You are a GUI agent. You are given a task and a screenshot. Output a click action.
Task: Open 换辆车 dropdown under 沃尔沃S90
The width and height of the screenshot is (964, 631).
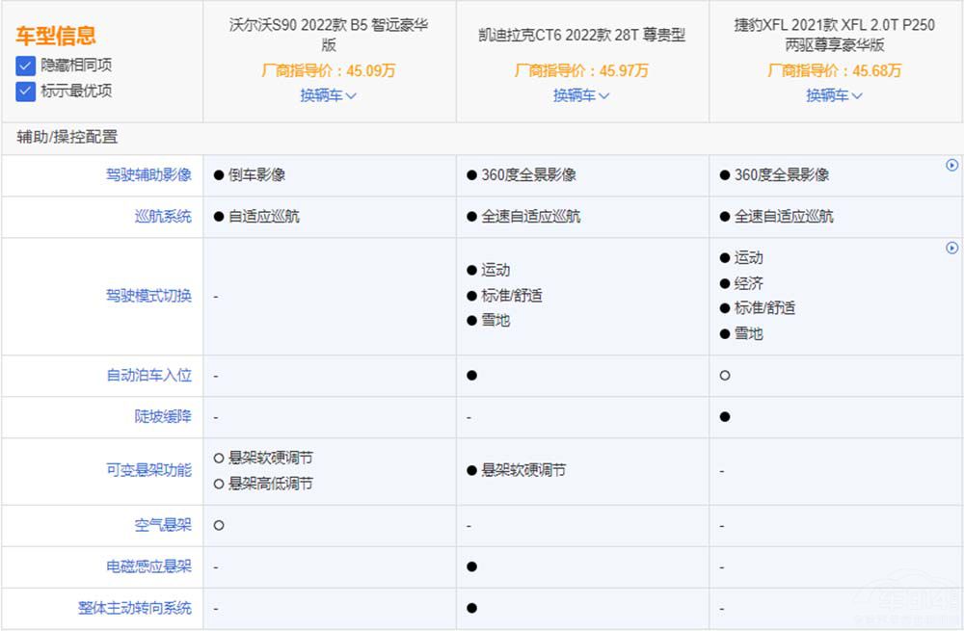[328, 96]
